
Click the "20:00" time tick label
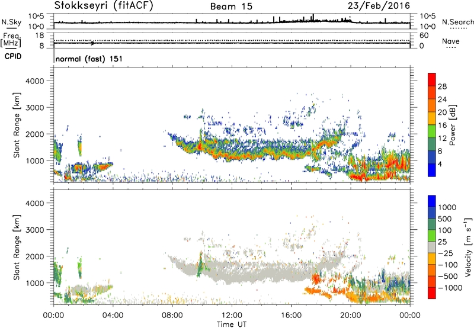coord(351,316)
